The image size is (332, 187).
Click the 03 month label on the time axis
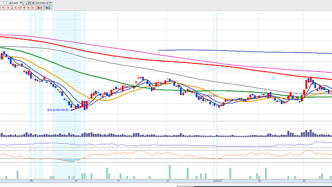pos(305,181)
